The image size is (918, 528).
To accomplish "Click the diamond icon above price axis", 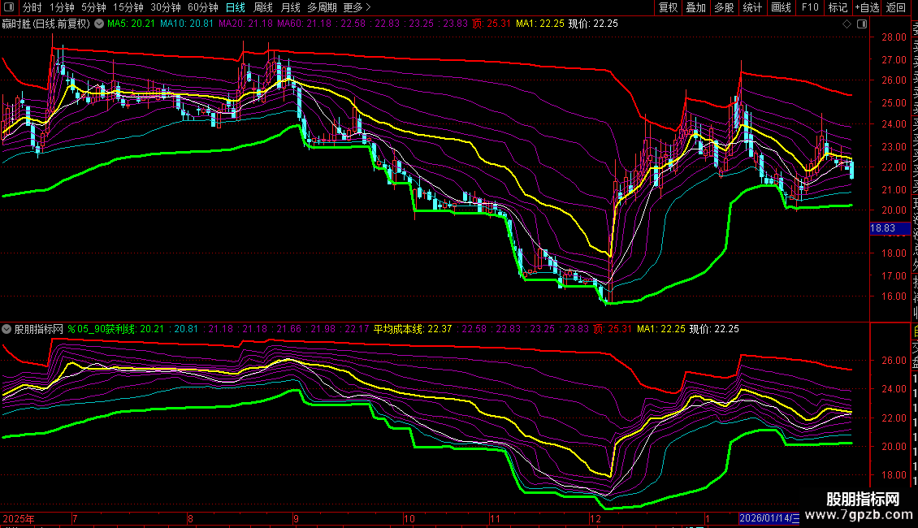I will pos(847,24).
